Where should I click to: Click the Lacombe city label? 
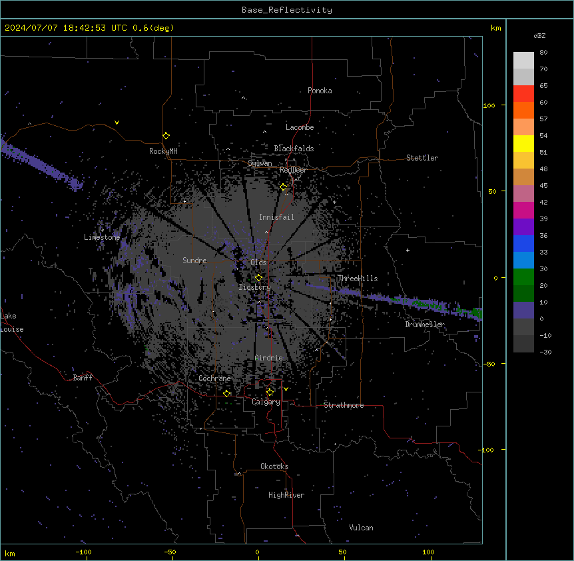click(x=300, y=127)
